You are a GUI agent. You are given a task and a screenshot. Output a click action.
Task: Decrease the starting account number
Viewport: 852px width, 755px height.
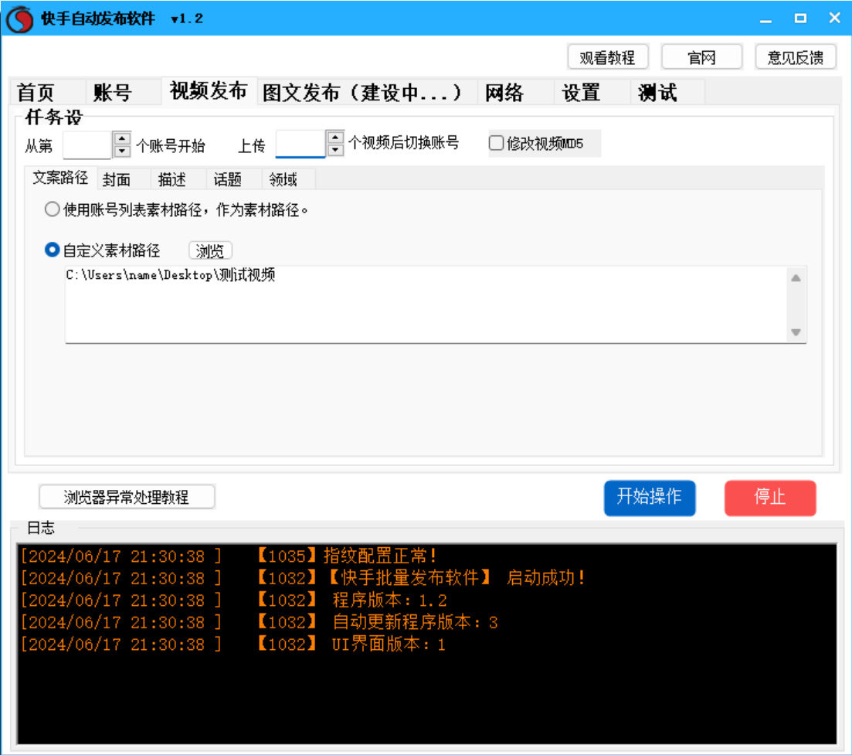pyautogui.click(x=122, y=151)
